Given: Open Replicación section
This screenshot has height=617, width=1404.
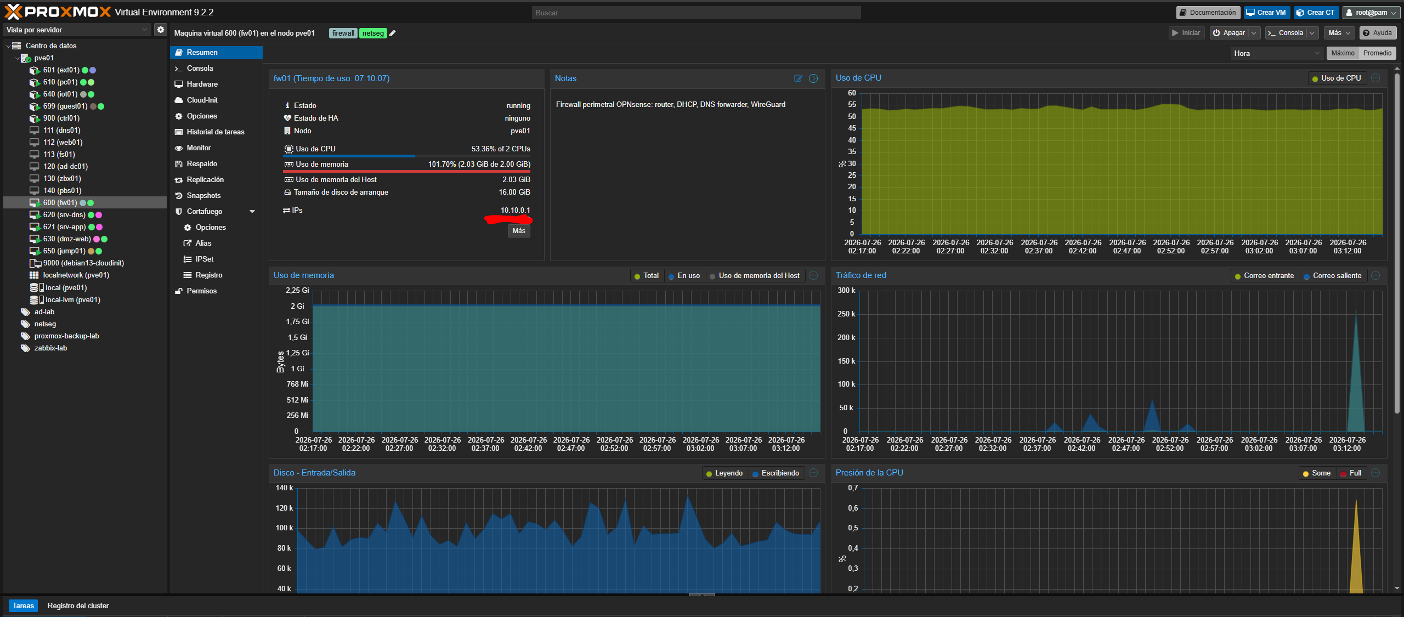Looking at the screenshot, I should tap(216, 179).
